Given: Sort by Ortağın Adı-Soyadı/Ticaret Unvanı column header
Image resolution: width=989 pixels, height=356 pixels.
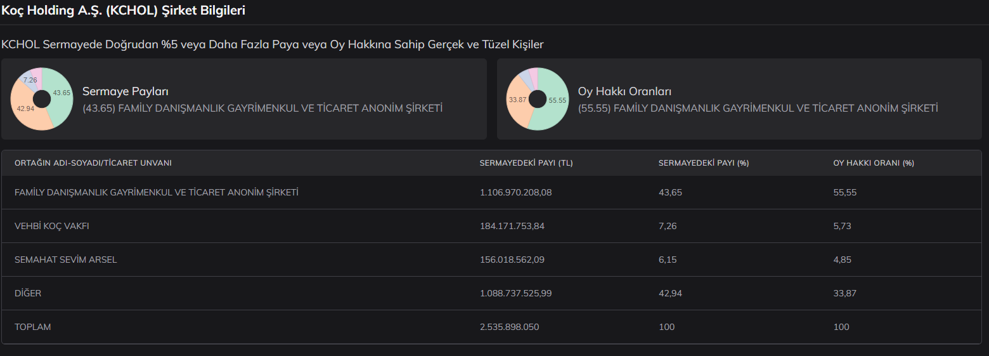Looking at the screenshot, I should pos(93,163).
